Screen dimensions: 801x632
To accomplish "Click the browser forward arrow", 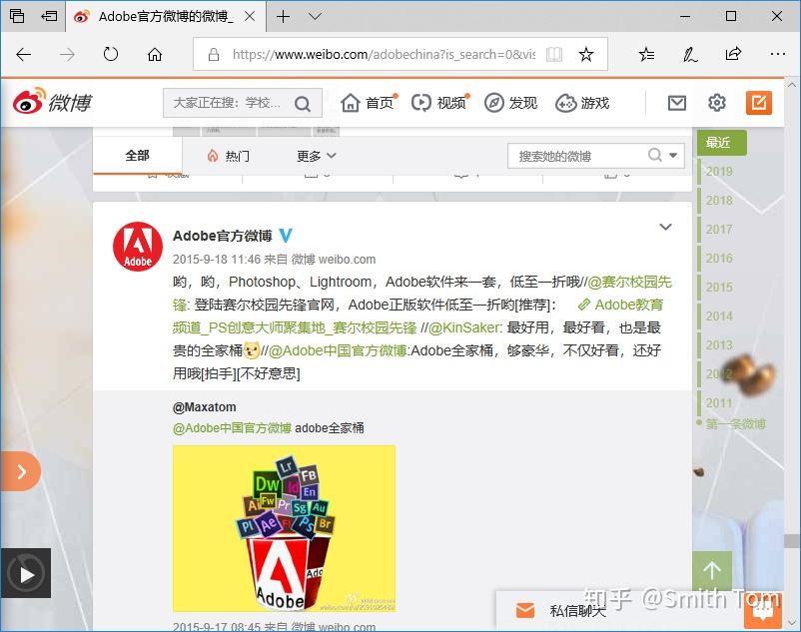I will tap(67, 54).
